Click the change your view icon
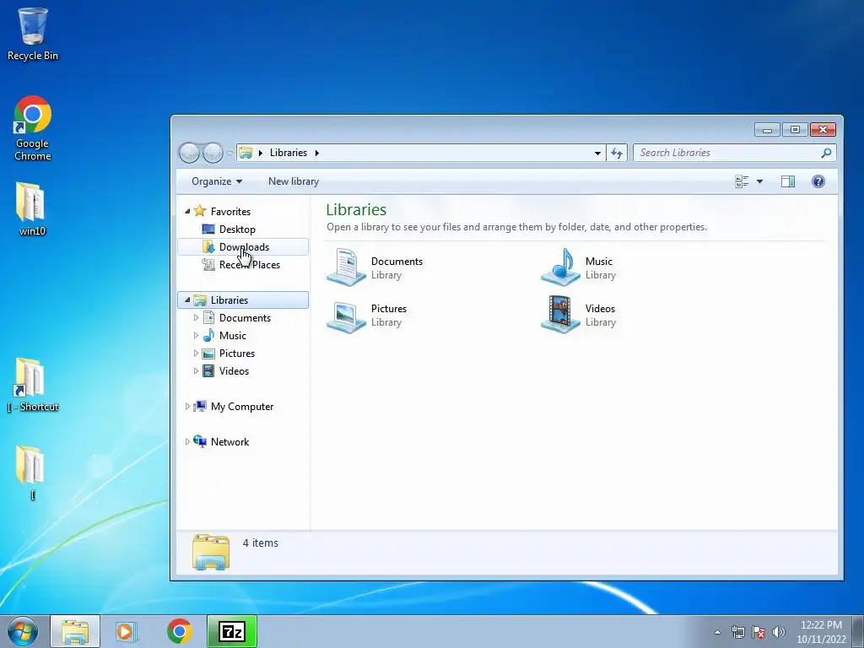This screenshot has width=864, height=648. (742, 181)
